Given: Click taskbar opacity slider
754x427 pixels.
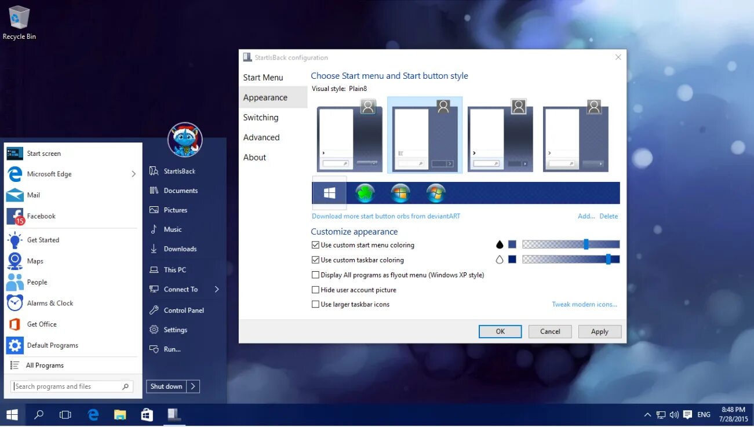Looking at the screenshot, I should pyautogui.click(x=571, y=260).
